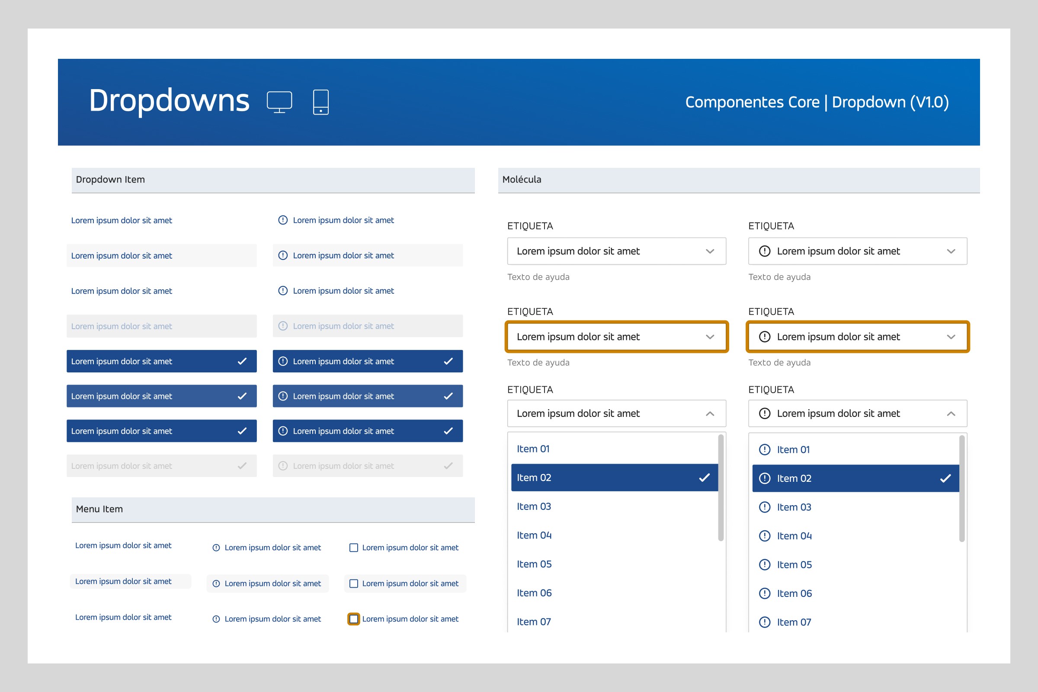
Task: Click info icon beside Item 05
Action: click(x=764, y=564)
